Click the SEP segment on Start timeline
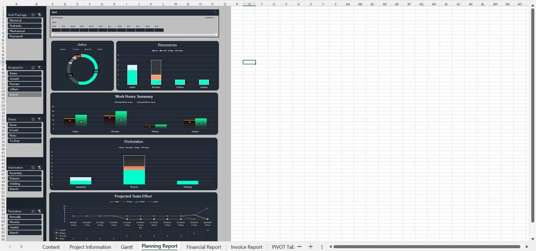This screenshot has width=536, height=251. point(130,30)
